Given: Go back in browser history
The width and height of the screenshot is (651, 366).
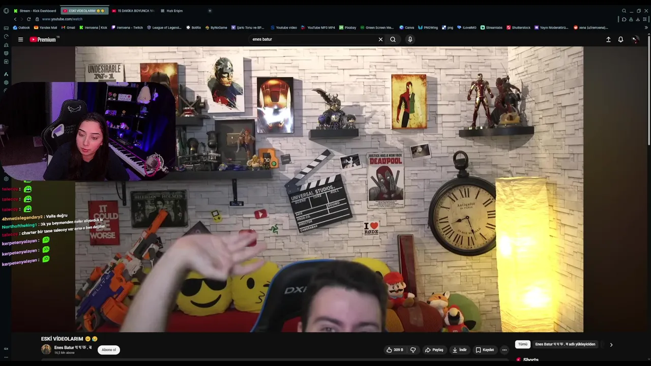Looking at the screenshot, I should click(15, 19).
